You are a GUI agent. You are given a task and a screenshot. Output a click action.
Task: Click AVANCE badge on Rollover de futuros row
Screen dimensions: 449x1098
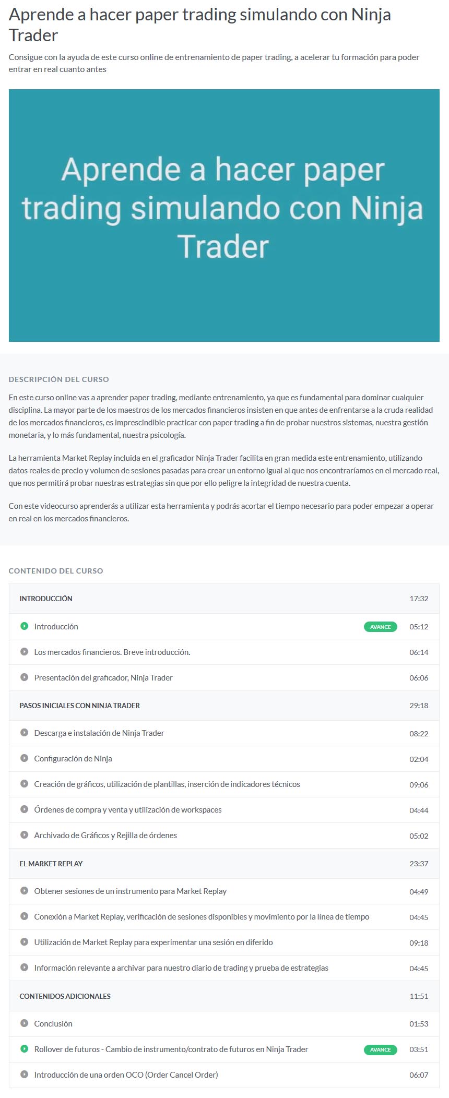tap(380, 1049)
